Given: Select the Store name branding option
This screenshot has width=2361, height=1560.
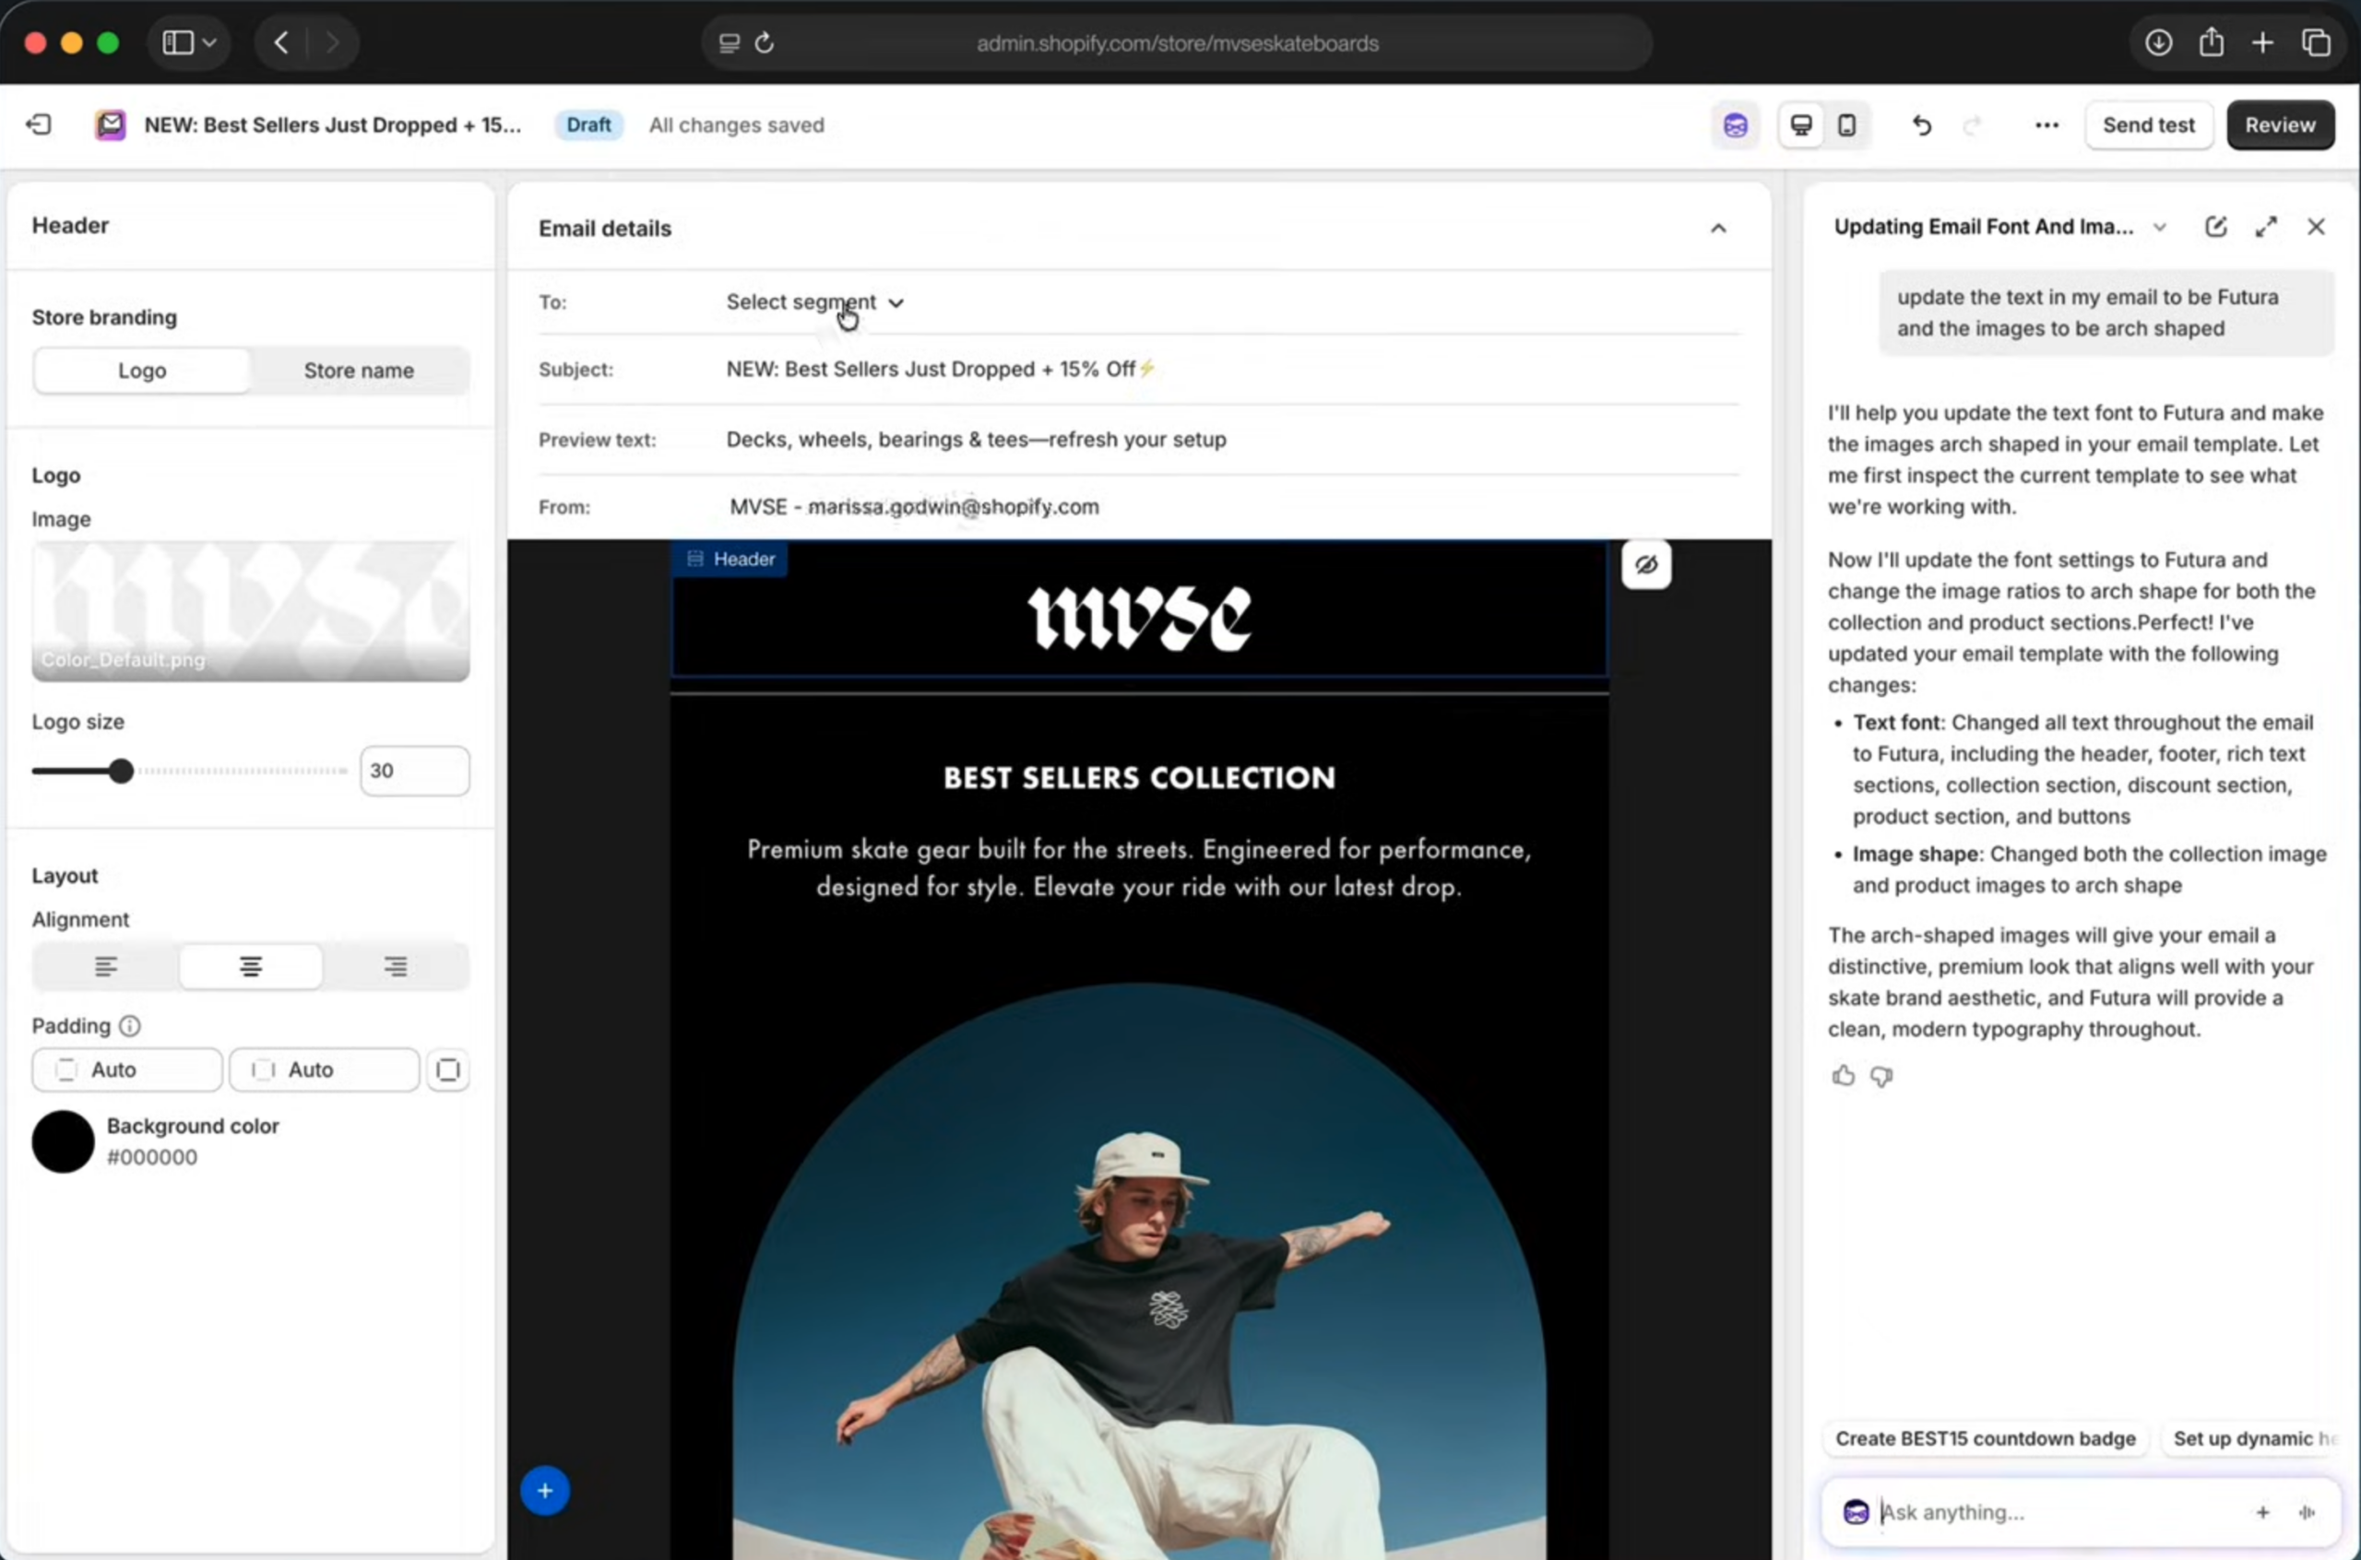Looking at the screenshot, I should [x=358, y=370].
